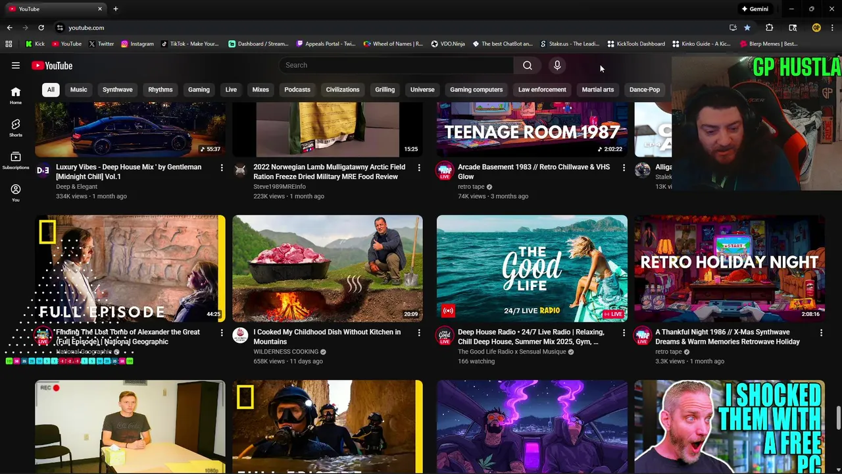Select the Mixes filter chip
This screenshot has width=842, height=474.
tap(260, 90)
